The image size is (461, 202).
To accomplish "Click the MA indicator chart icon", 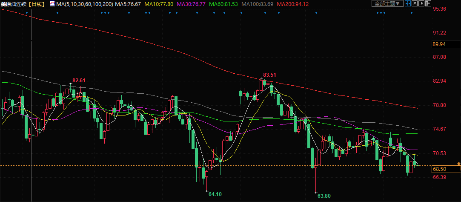I will coord(52,4).
